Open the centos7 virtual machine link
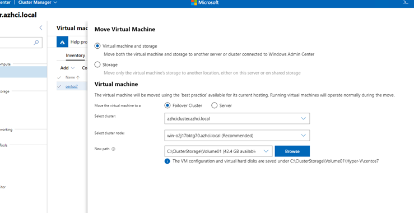Viewport: 414px width, 213px height. coord(72,86)
